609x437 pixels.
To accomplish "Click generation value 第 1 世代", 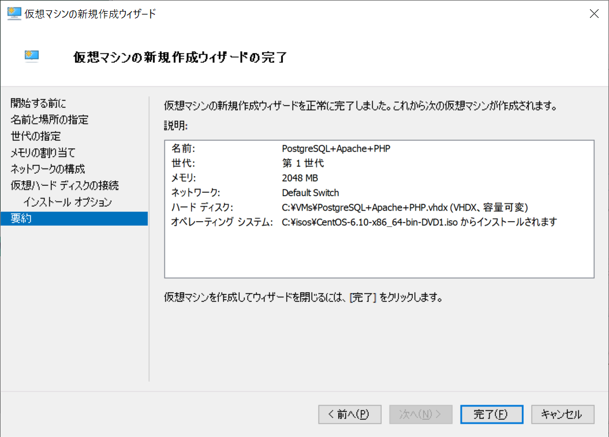I will pos(303,163).
